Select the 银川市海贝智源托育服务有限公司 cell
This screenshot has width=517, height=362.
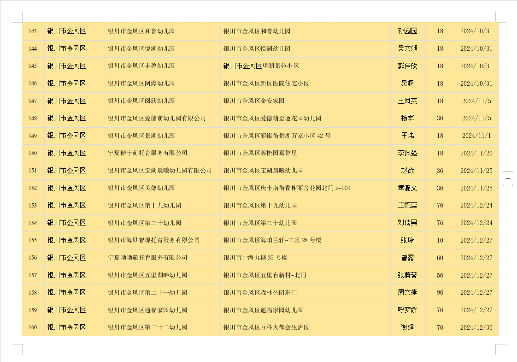click(153, 240)
